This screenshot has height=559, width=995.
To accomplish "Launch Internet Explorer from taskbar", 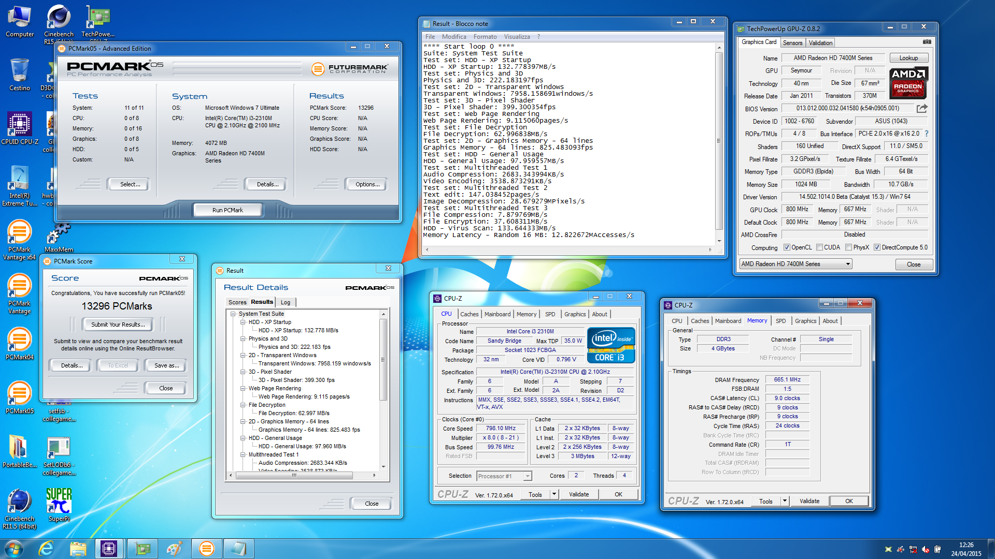I will pos(47,549).
